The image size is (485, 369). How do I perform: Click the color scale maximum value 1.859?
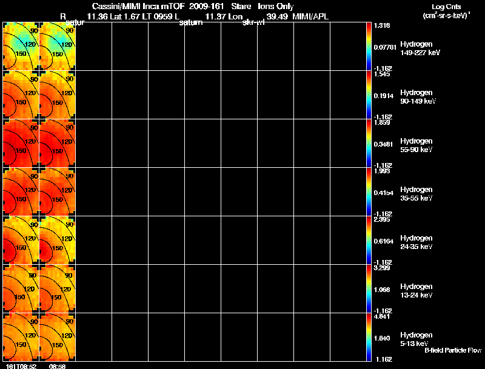(x=382, y=122)
